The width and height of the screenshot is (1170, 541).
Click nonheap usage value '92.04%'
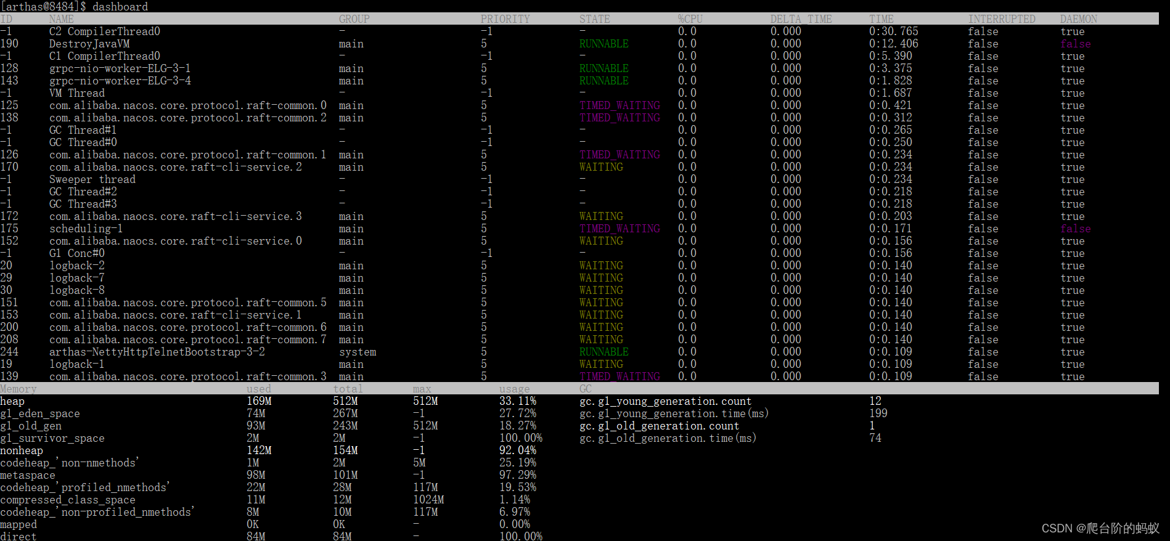click(518, 450)
